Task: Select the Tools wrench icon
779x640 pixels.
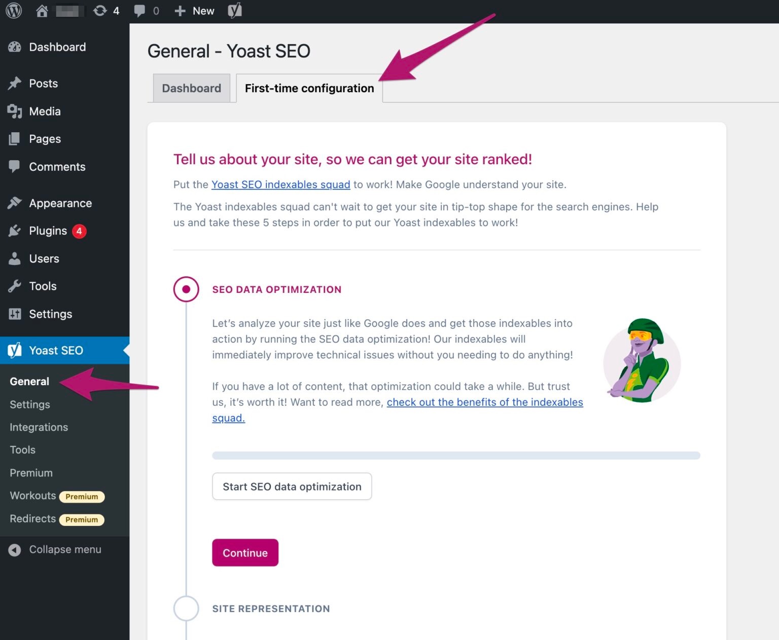Action: pos(15,286)
